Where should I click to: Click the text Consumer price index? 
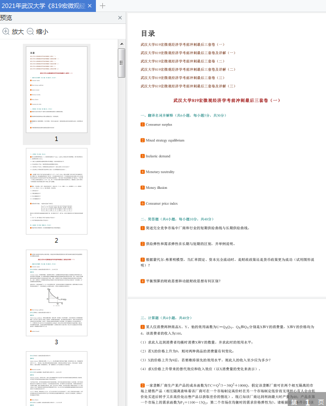162,204
